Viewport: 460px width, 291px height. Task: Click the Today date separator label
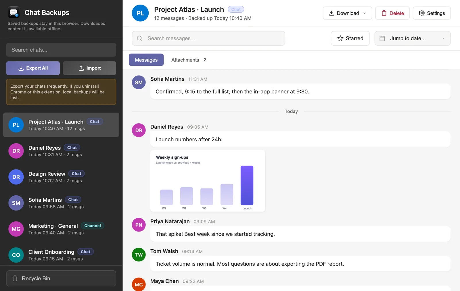coord(291,111)
